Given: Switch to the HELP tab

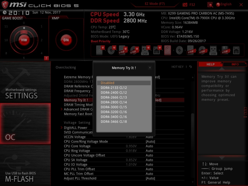Looking at the screenshot, I should click(x=210, y=64).
